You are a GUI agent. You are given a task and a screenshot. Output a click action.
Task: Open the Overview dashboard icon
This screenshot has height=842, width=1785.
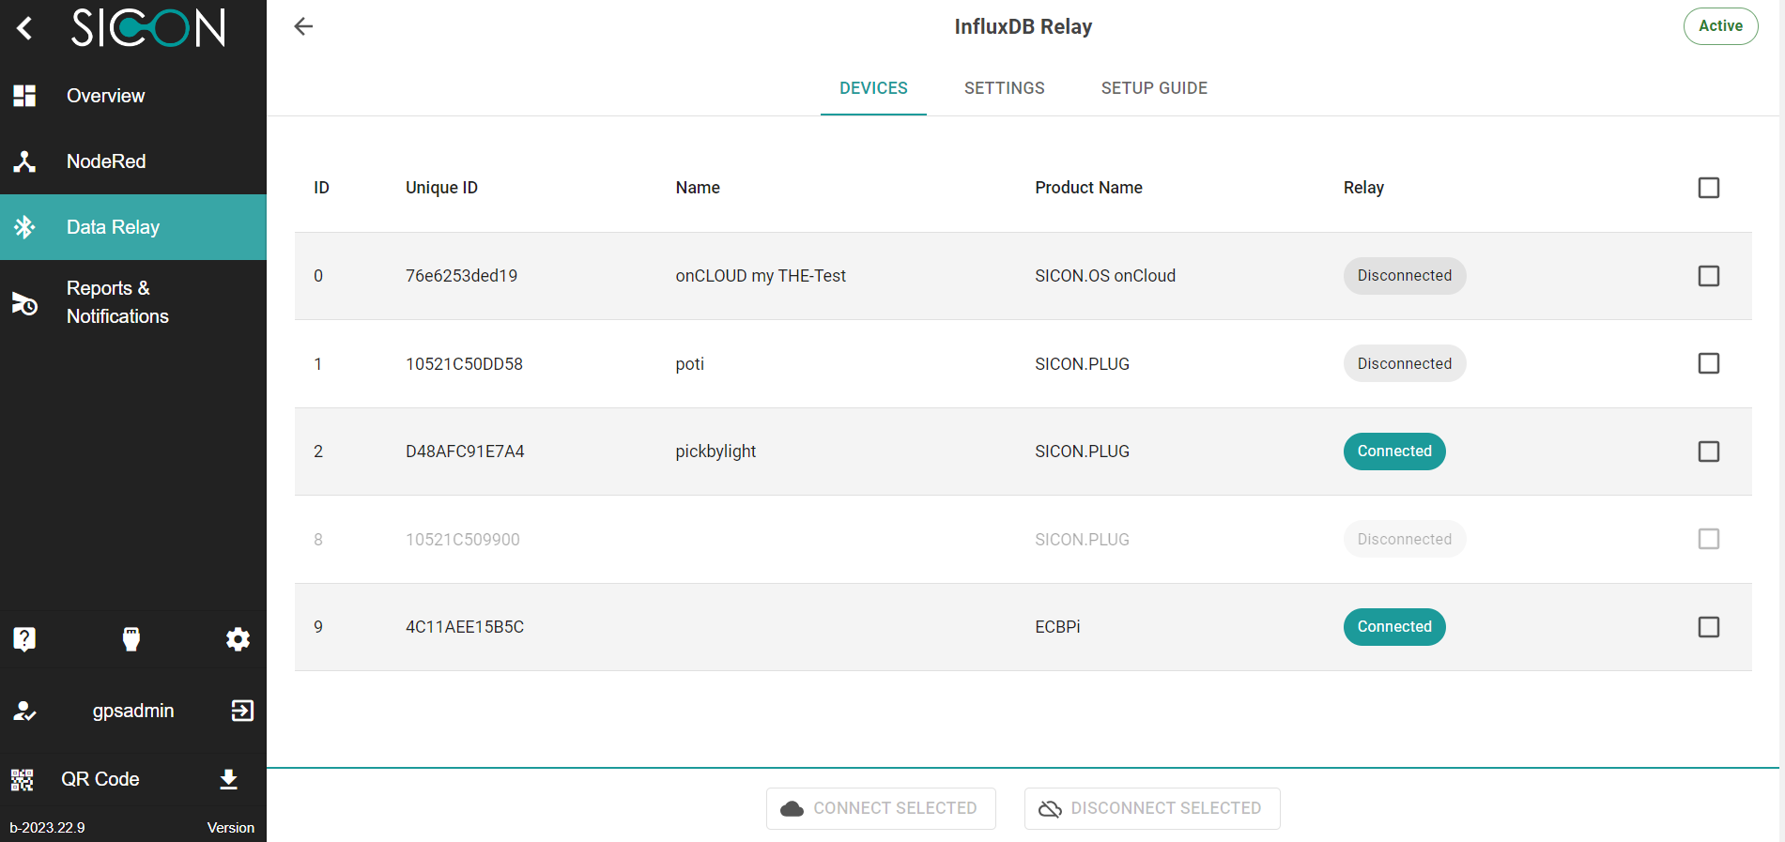pos(24,96)
